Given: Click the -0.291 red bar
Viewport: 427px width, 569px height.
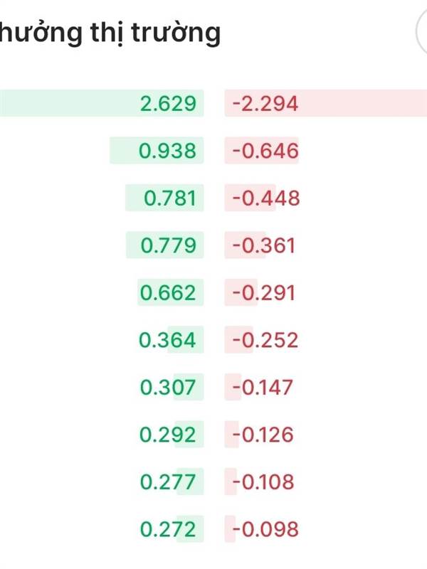Looking at the screenshot, I should [x=260, y=292].
